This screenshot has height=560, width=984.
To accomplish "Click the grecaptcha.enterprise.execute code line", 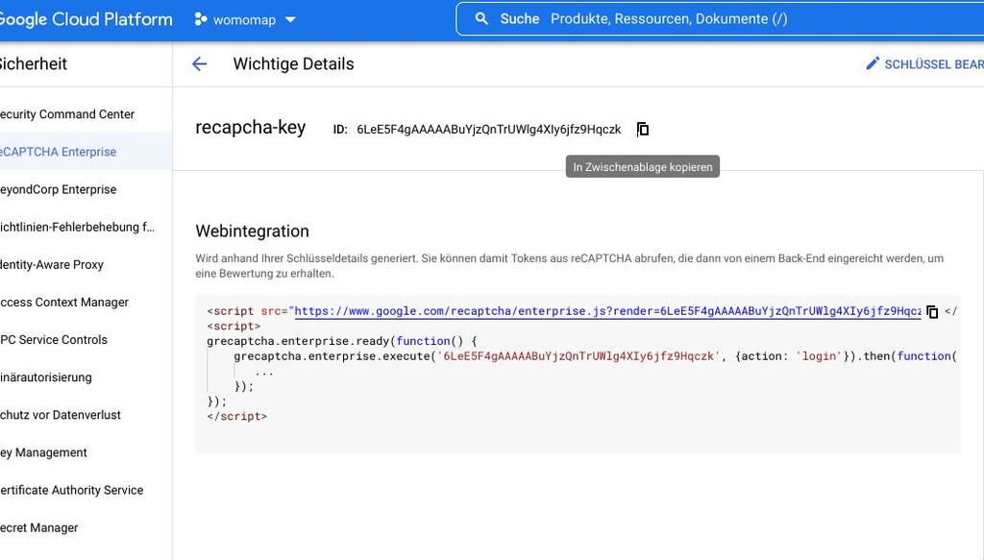I will [x=595, y=356].
